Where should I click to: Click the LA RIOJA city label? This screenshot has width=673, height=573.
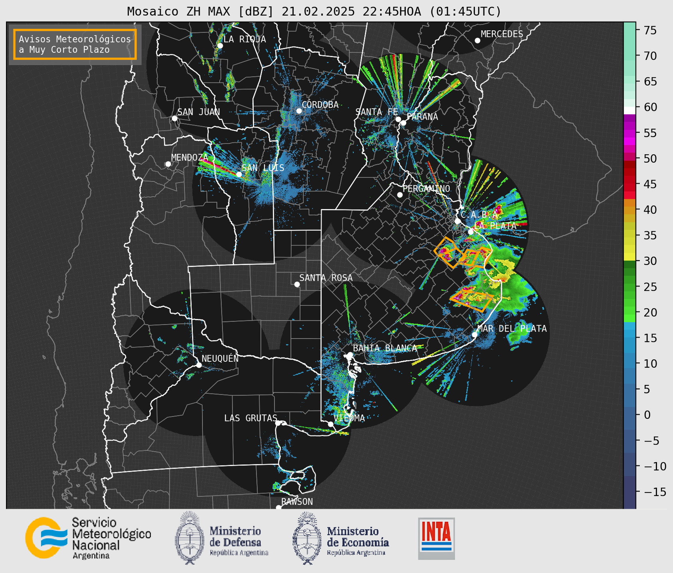(x=245, y=39)
